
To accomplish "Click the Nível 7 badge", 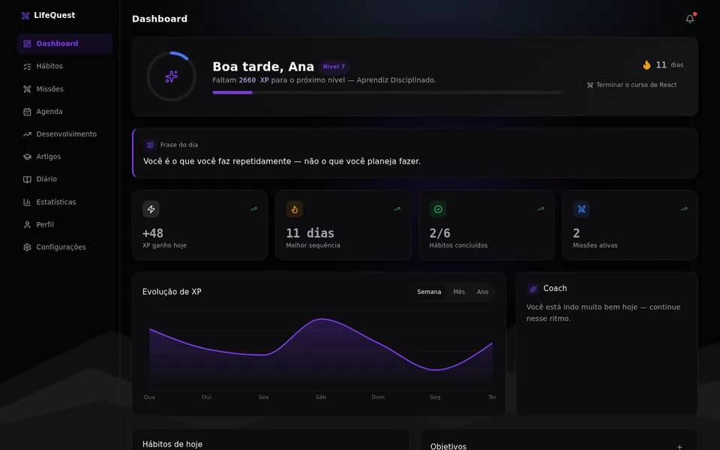I will click(334, 67).
